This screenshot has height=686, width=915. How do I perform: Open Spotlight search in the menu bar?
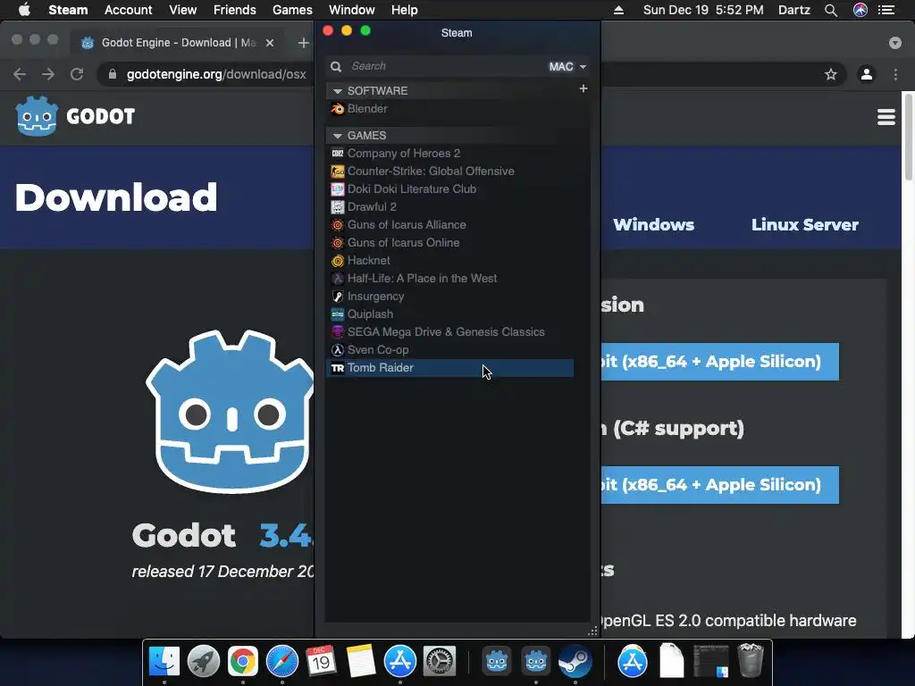coord(831,10)
